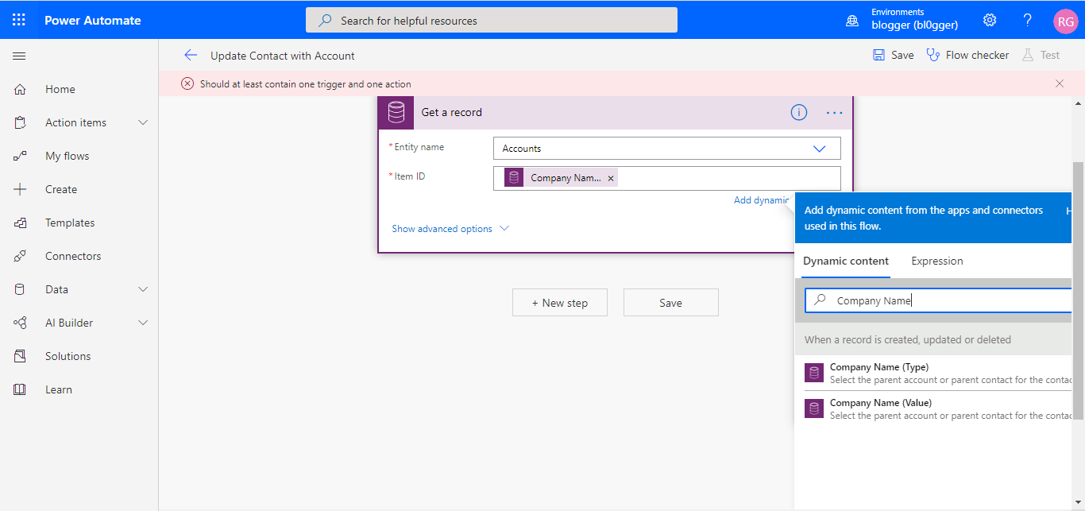Dismiss the trigger error banner
Image resolution: width=1085 pixels, height=511 pixels.
pos(1059,83)
